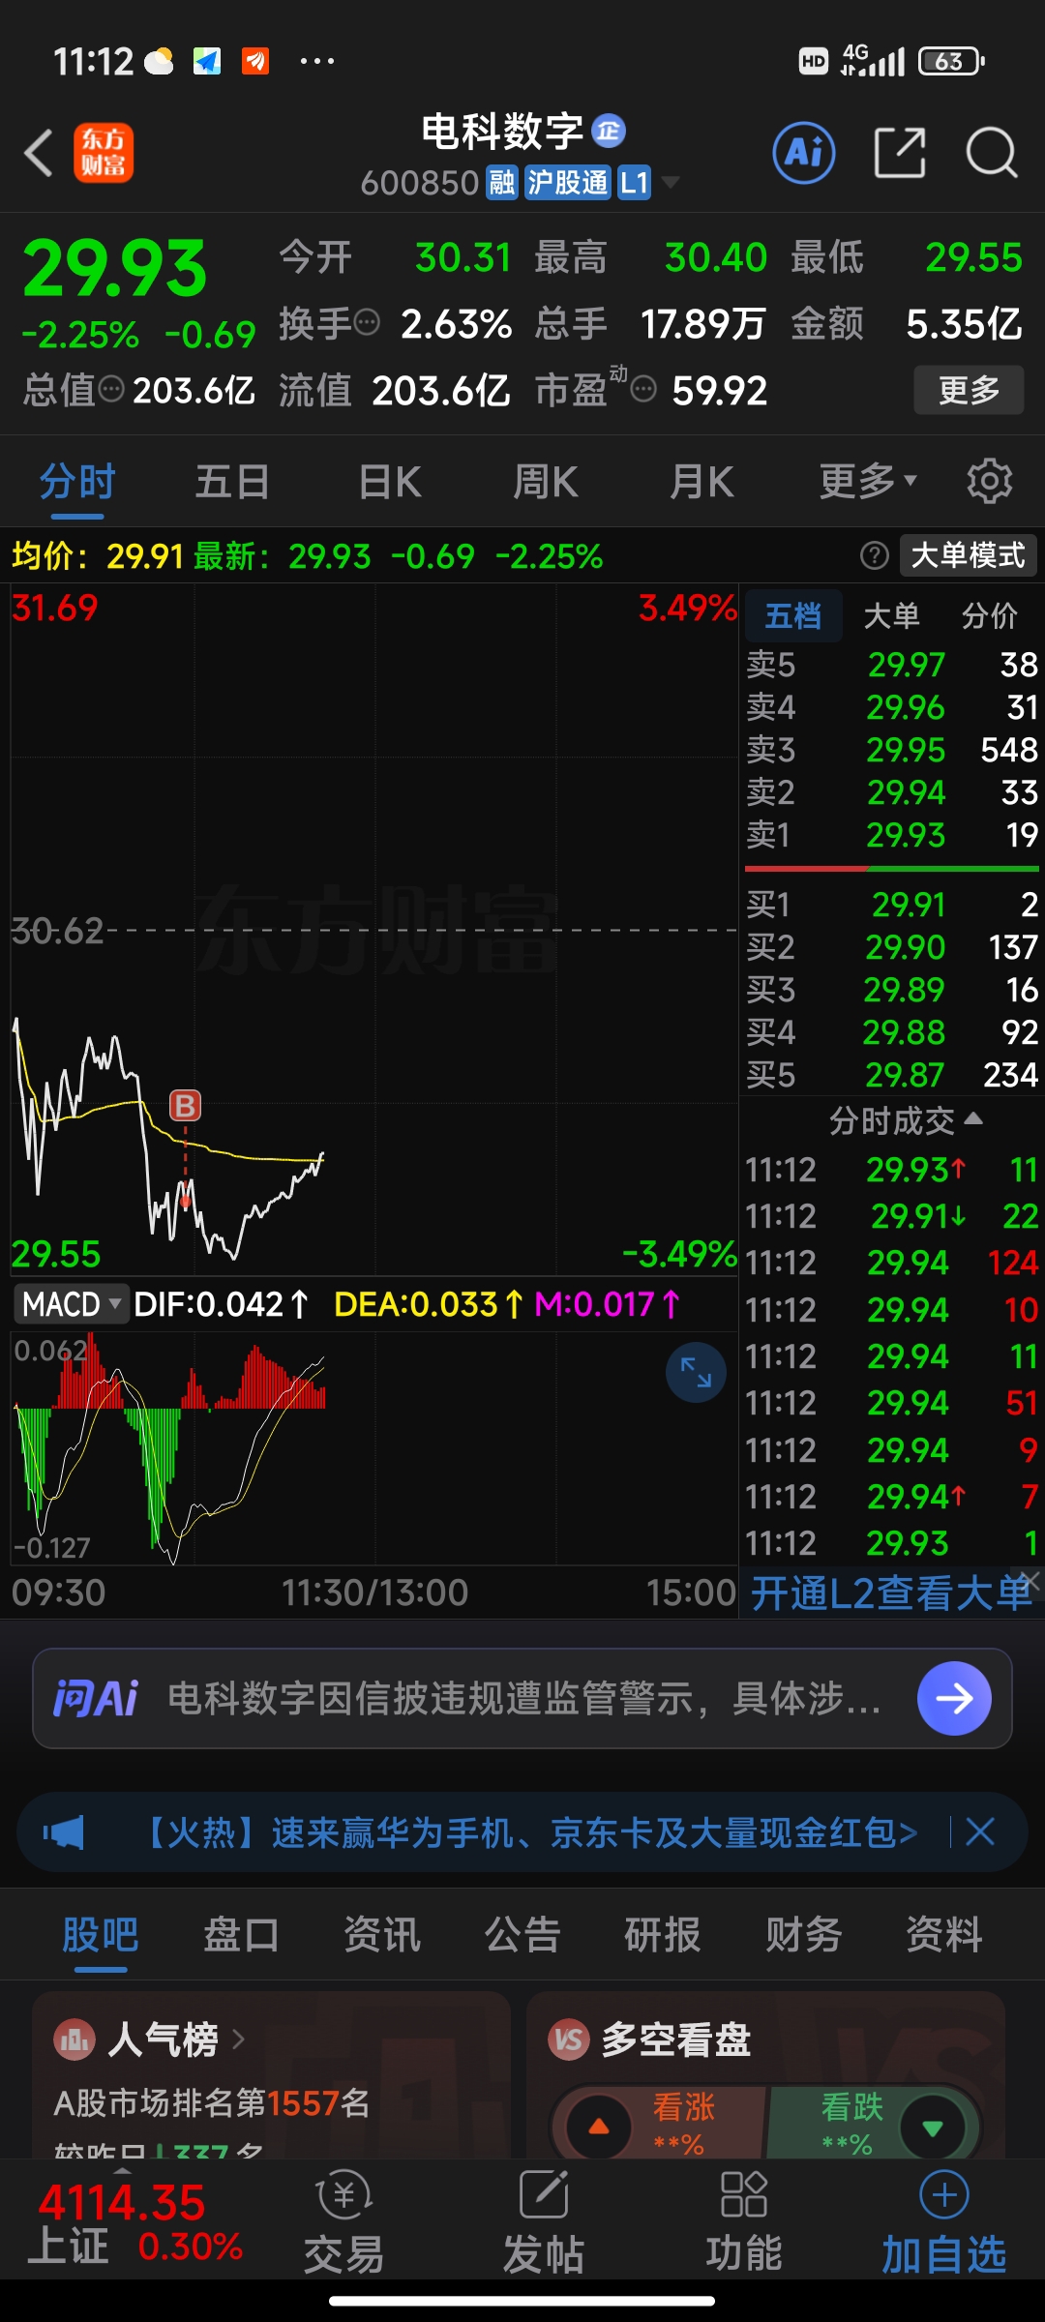The image size is (1045, 2322).
Task: Close the 火热 promotion banner
Action: (x=980, y=1831)
